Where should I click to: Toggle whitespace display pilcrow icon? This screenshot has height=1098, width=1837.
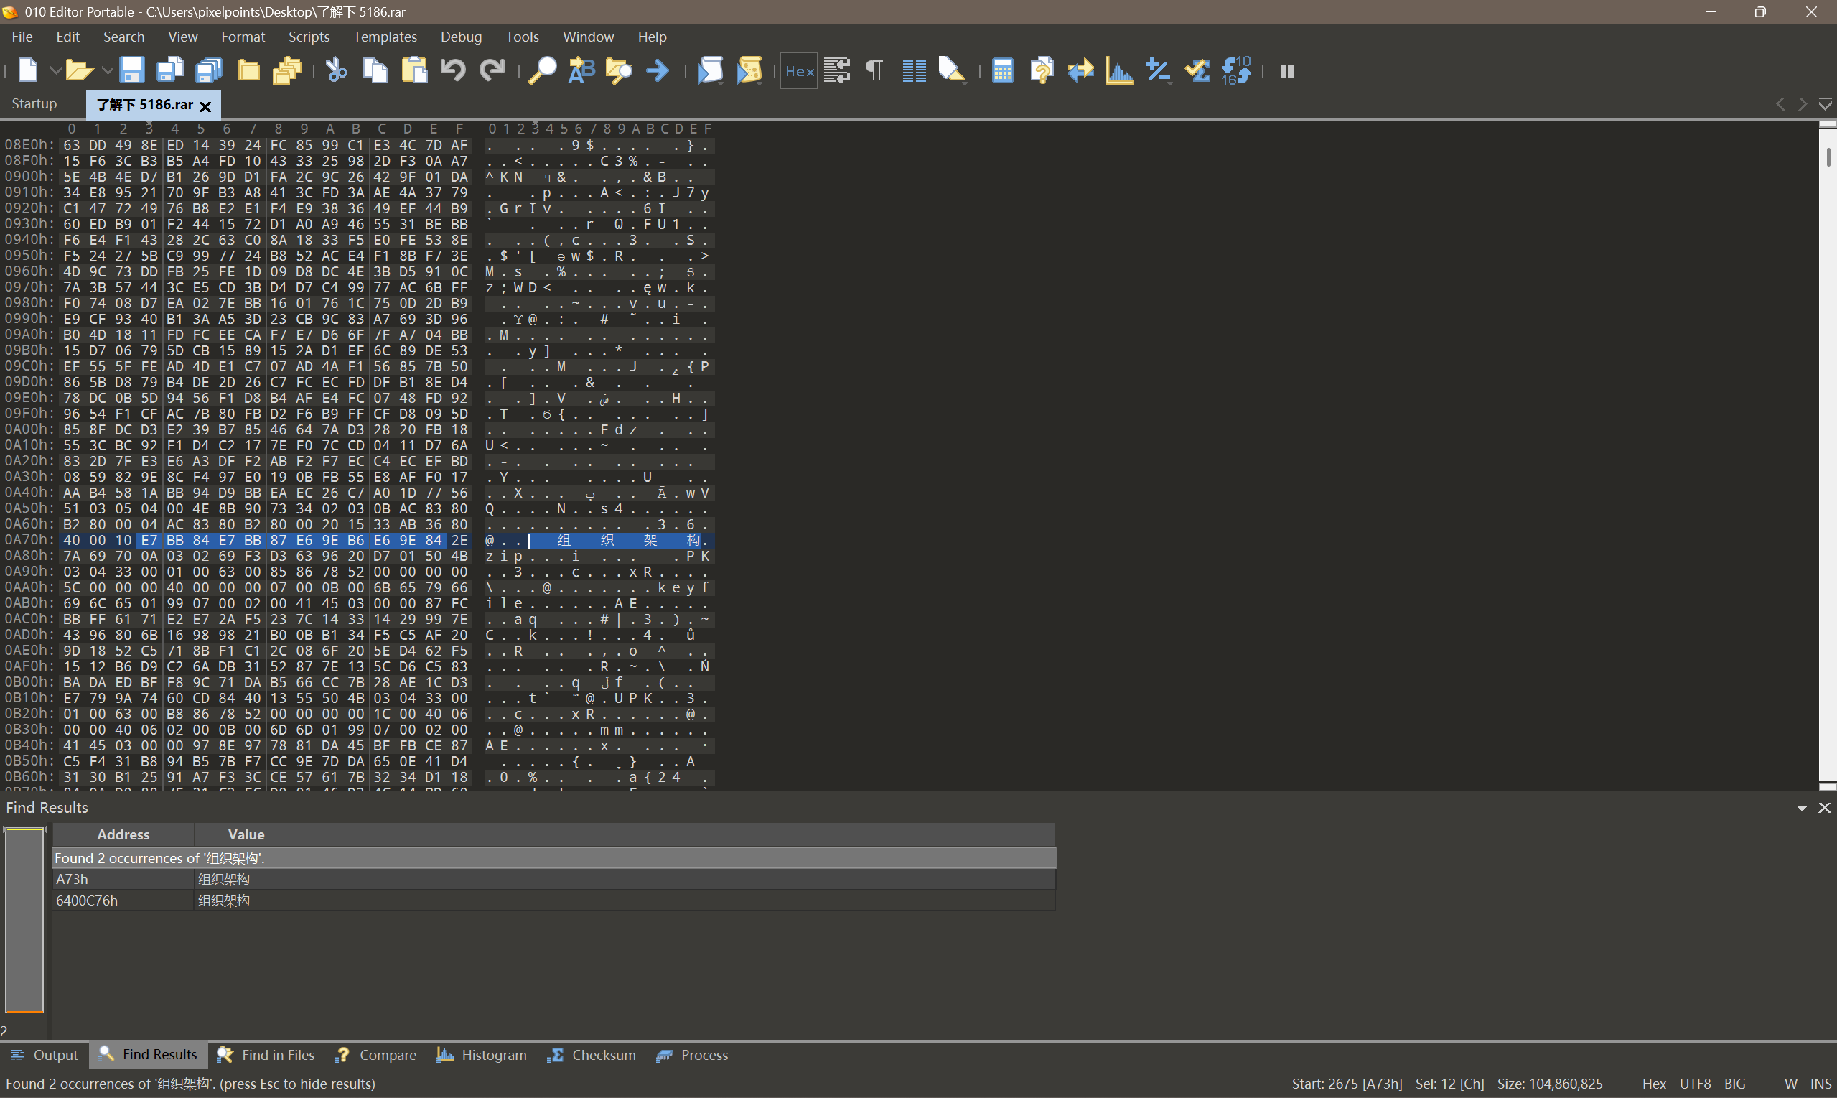[874, 71]
